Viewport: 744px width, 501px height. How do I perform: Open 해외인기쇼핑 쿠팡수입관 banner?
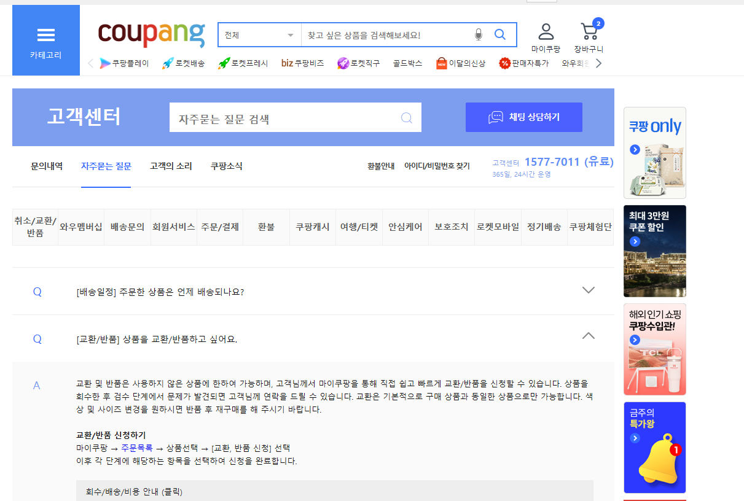[x=655, y=349]
